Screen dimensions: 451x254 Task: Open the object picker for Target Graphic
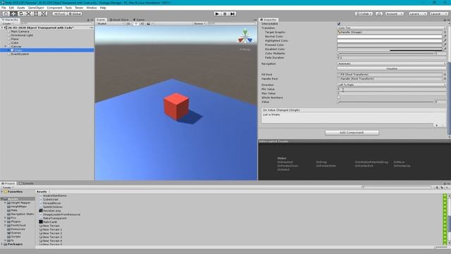coord(445,32)
